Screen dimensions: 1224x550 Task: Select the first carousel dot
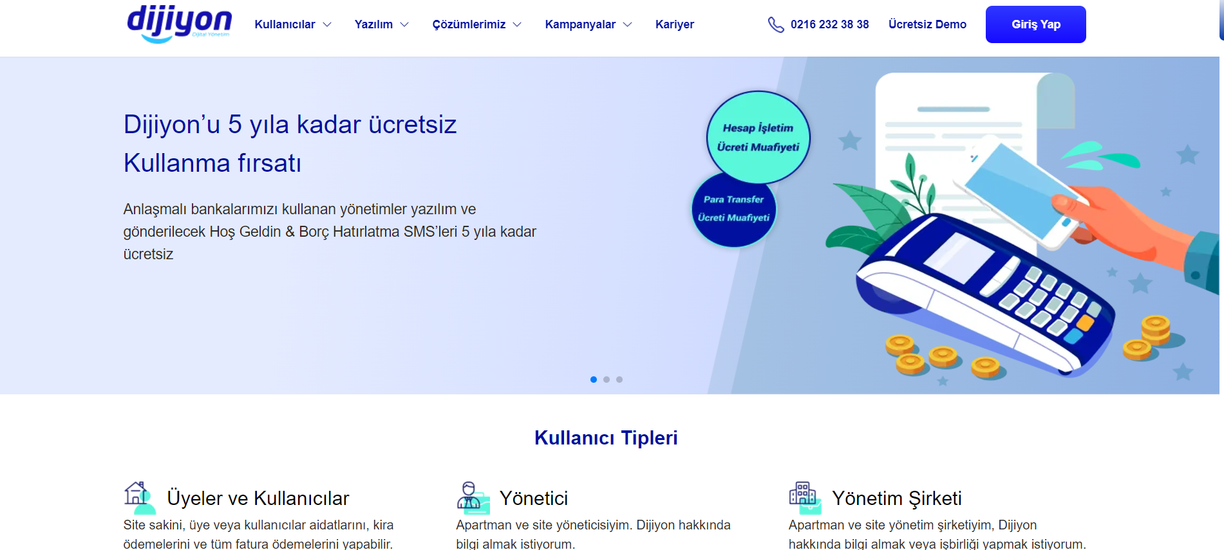pos(594,380)
